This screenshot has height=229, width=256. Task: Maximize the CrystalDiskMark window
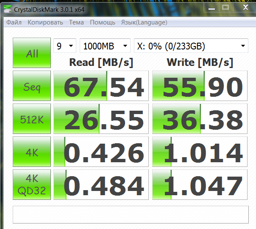point(225,8)
